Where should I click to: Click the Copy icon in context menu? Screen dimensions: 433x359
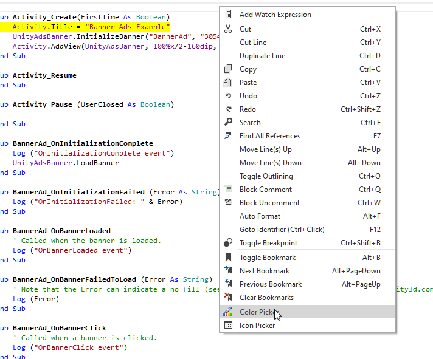228,69
